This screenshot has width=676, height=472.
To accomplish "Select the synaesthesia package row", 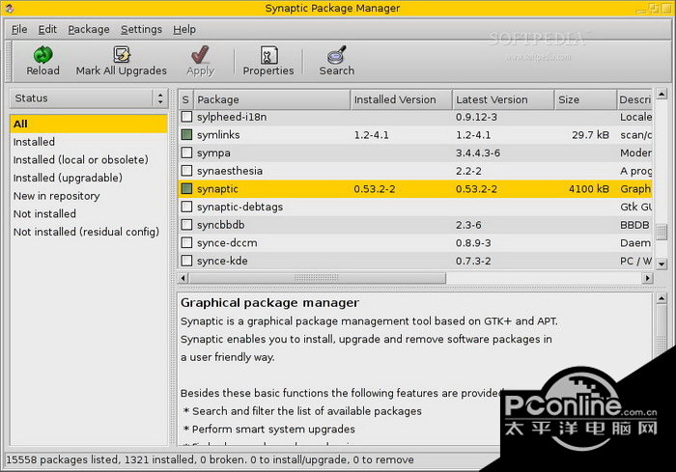I will click(x=415, y=171).
